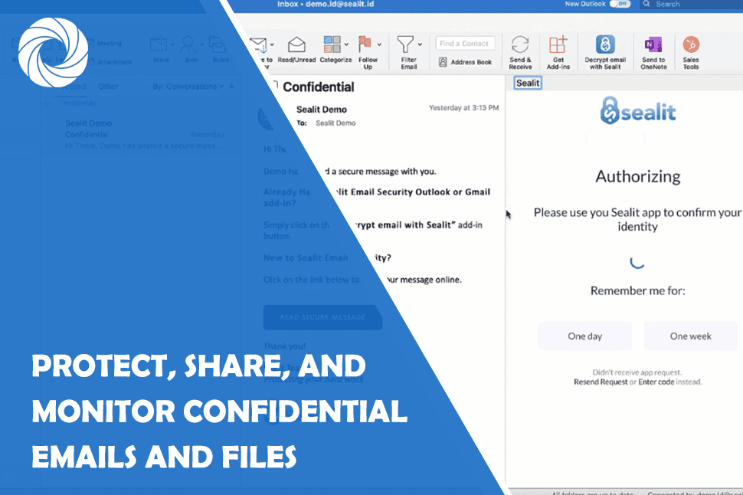The height and width of the screenshot is (495, 743).
Task: Click the Yesterday at 3:13 PM timestamp
Action: point(464,108)
